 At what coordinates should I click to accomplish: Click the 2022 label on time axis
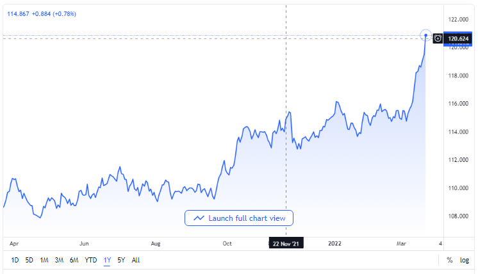click(x=334, y=244)
